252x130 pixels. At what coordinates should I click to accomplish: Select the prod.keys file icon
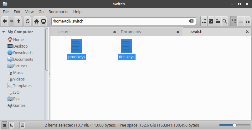[x=76, y=46]
